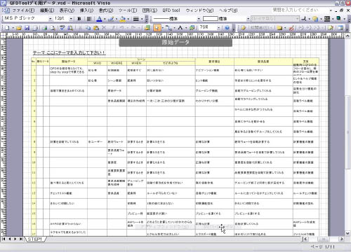Open the ウィンドウ(W) menu
The width and height of the screenshot is (351, 252).
click(199, 10)
